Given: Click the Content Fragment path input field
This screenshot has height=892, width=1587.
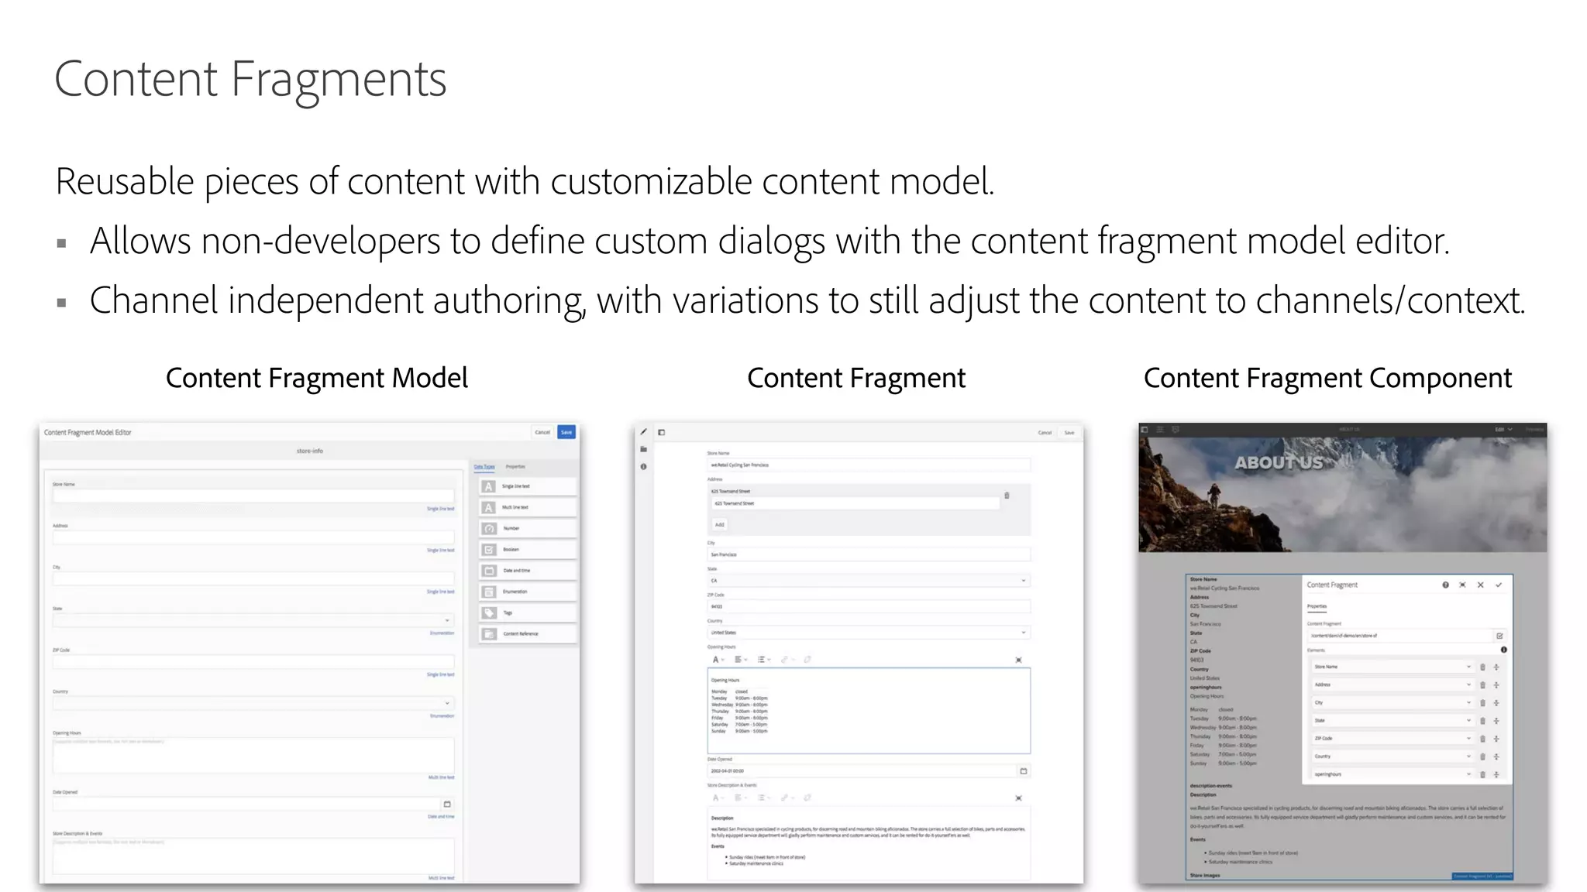Looking at the screenshot, I should pyautogui.click(x=1399, y=636).
